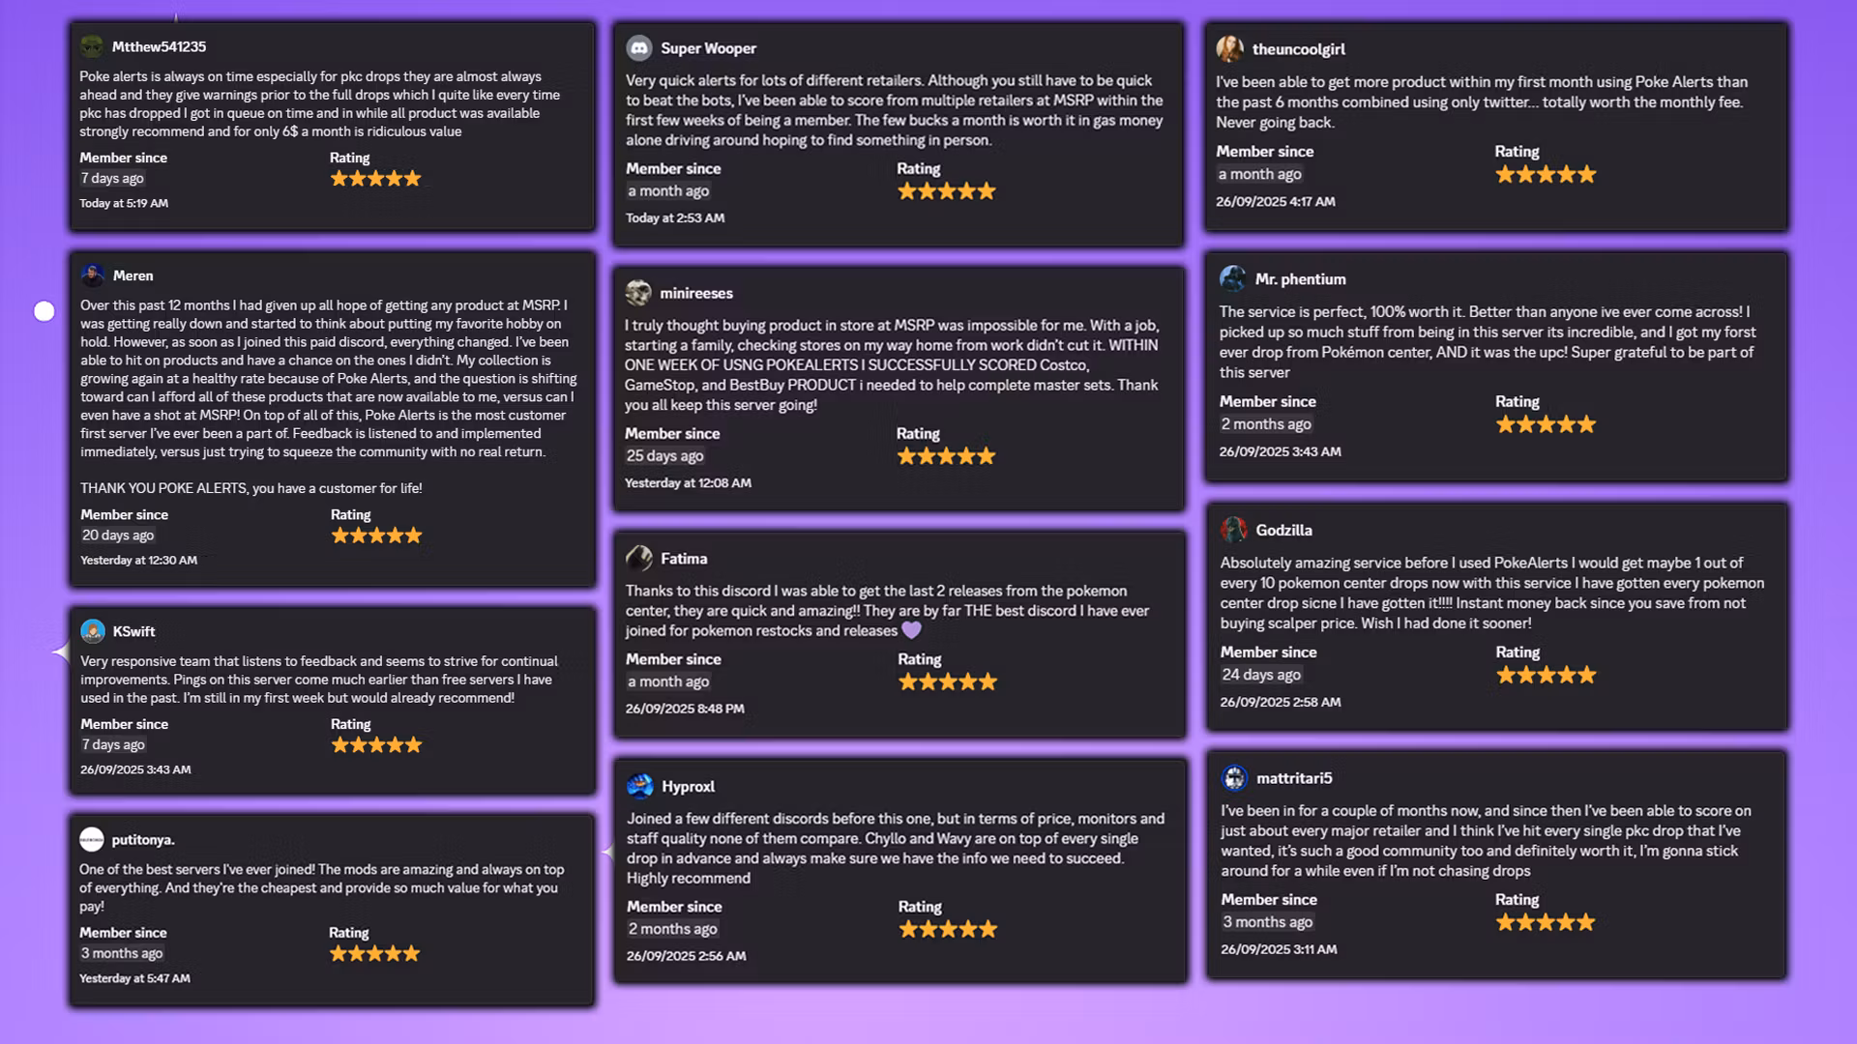Click the "Today at 2:53 AM" timestamp
This screenshot has width=1857, height=1044.
(675, 218)
